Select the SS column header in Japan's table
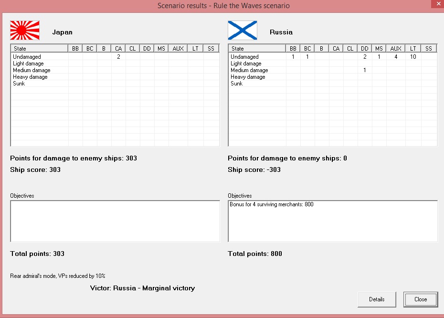Viewport: 444px width, 318px height. pos(211,48)
